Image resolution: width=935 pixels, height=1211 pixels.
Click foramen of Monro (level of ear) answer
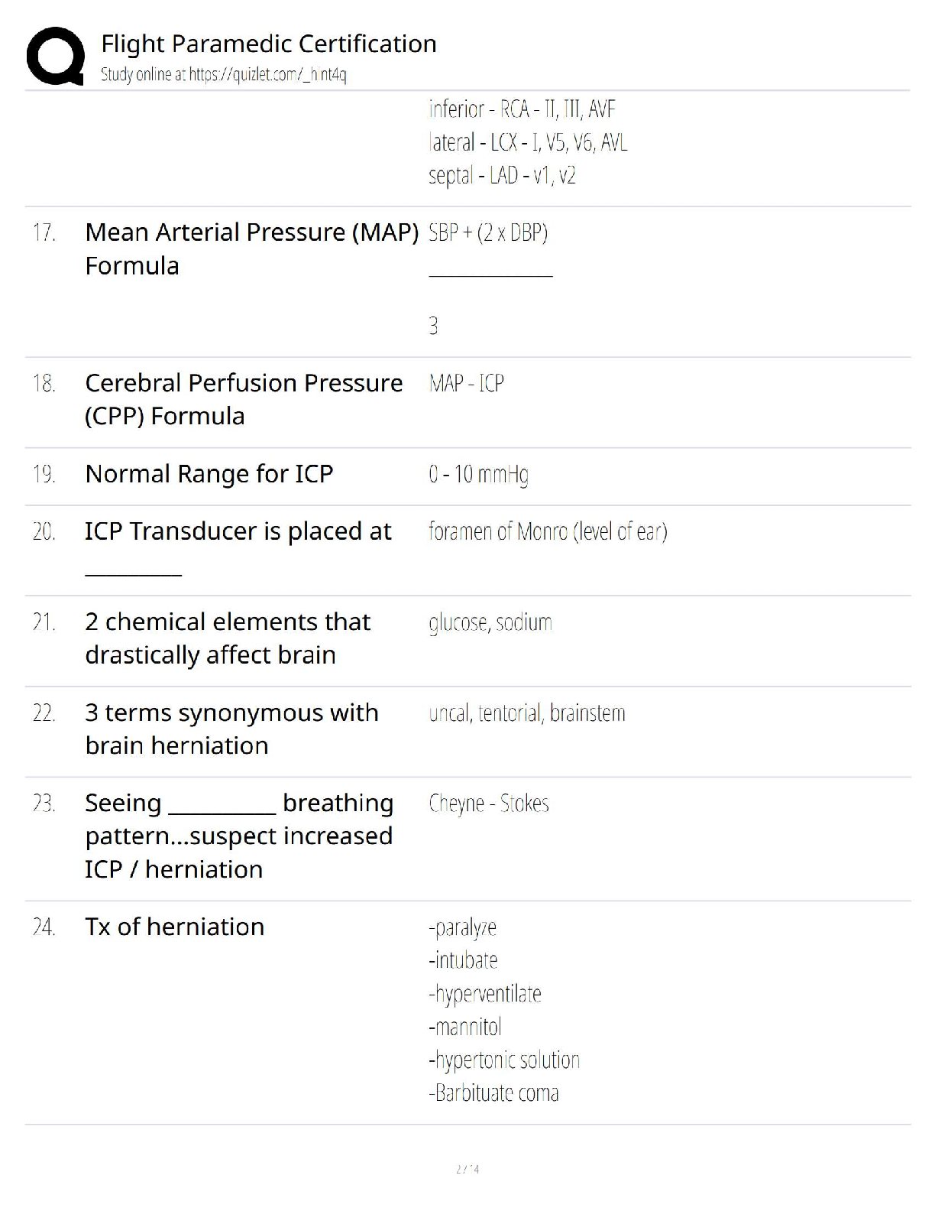pyautogui.click(x=548, y=531)
